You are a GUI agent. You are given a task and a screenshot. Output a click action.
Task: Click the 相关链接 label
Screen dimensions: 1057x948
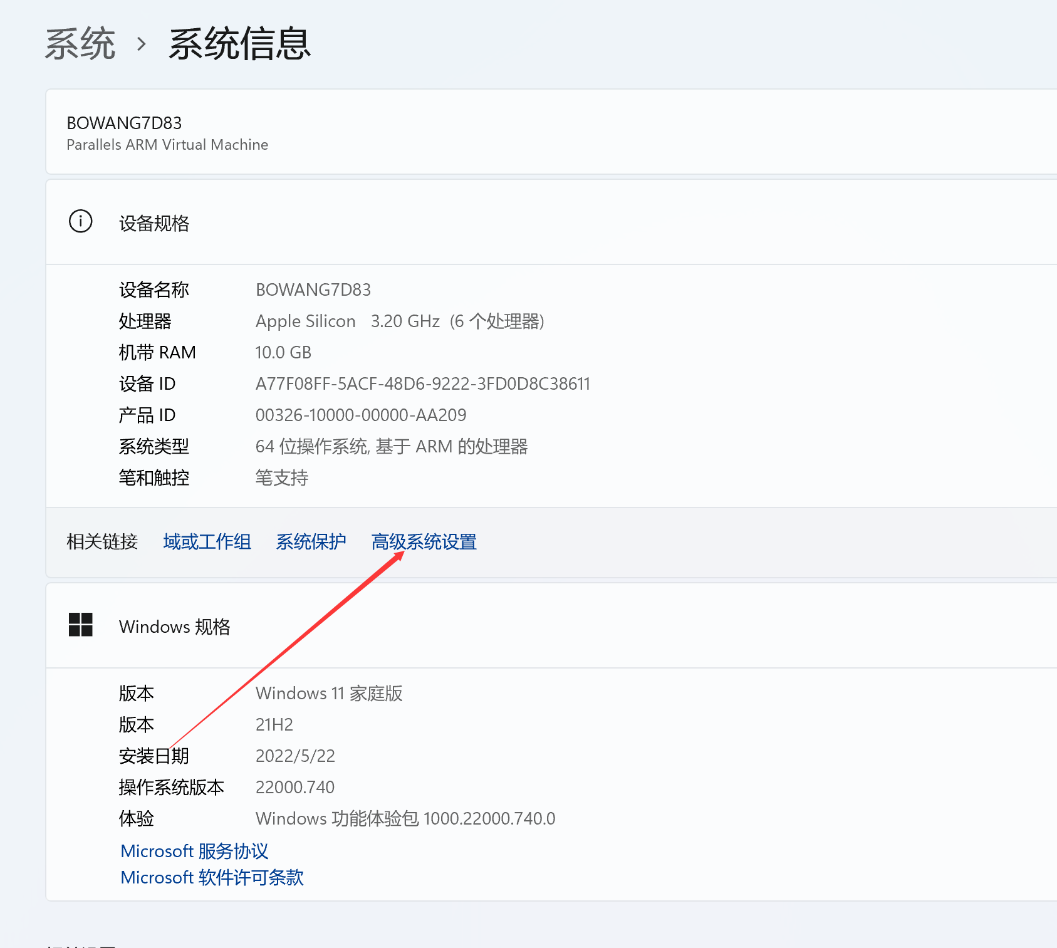tap(102, 541)
